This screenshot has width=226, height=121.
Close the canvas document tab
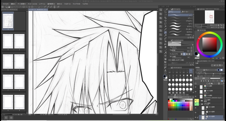point(47,10)
